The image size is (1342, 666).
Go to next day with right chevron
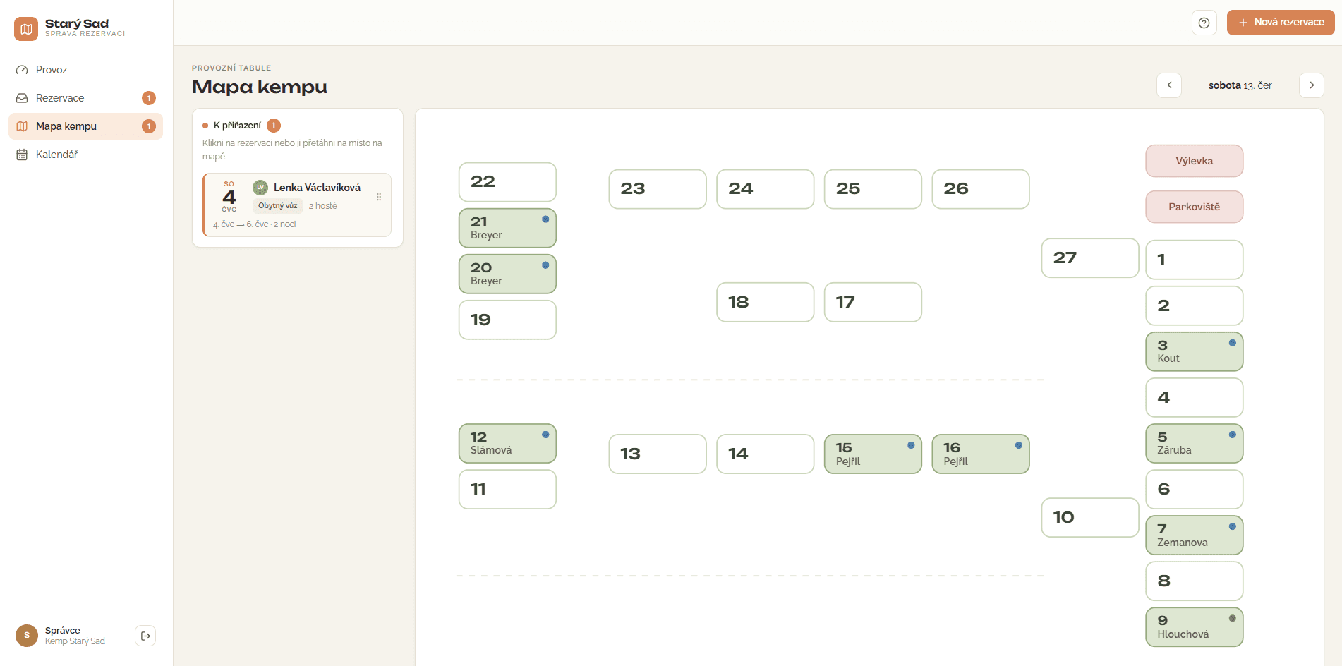(1312, 85)
